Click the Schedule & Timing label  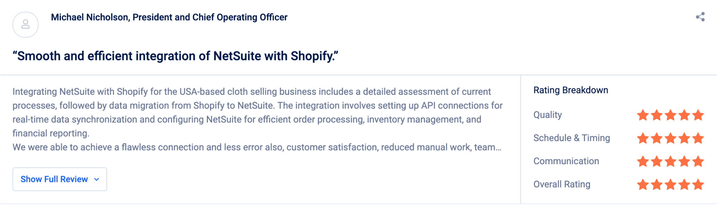572,138
